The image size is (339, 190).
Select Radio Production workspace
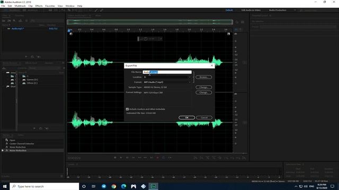(x=278, y=10)
